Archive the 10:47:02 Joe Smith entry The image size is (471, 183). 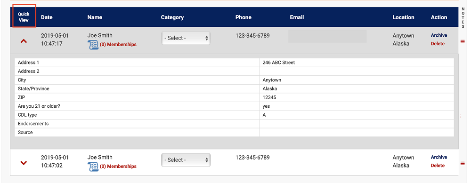coord(439,157)
